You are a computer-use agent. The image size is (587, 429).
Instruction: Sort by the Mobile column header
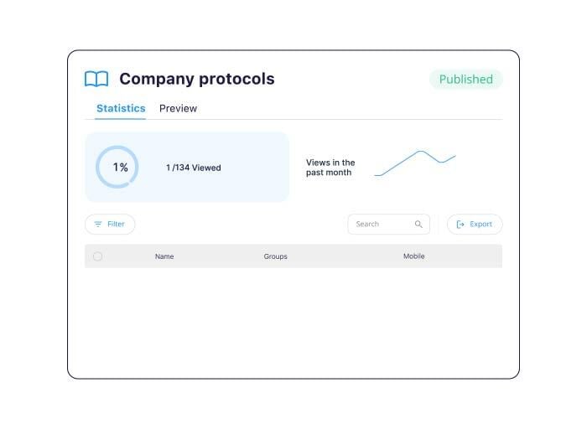tap(413, 256)
